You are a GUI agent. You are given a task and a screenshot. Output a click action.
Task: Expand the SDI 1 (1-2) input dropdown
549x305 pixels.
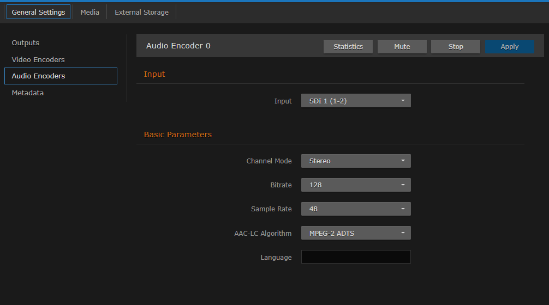(356, 101)
